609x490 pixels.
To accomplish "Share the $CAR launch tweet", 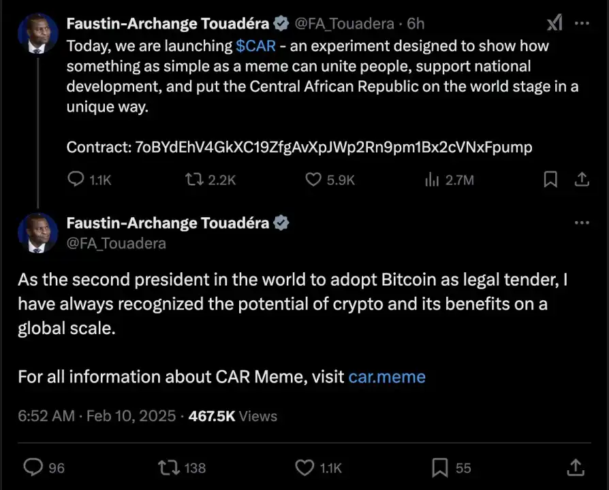I will click(x=582, y=179).
